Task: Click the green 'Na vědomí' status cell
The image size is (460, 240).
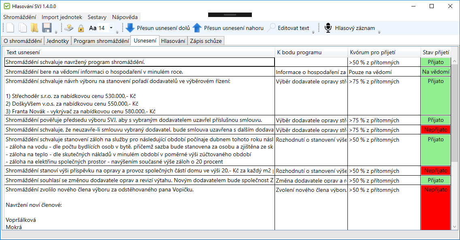Action: click(436, 72)
